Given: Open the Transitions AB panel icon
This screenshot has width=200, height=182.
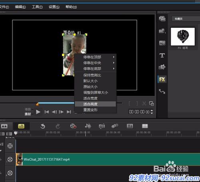Looking at the screenshot, I should point(162,43).
